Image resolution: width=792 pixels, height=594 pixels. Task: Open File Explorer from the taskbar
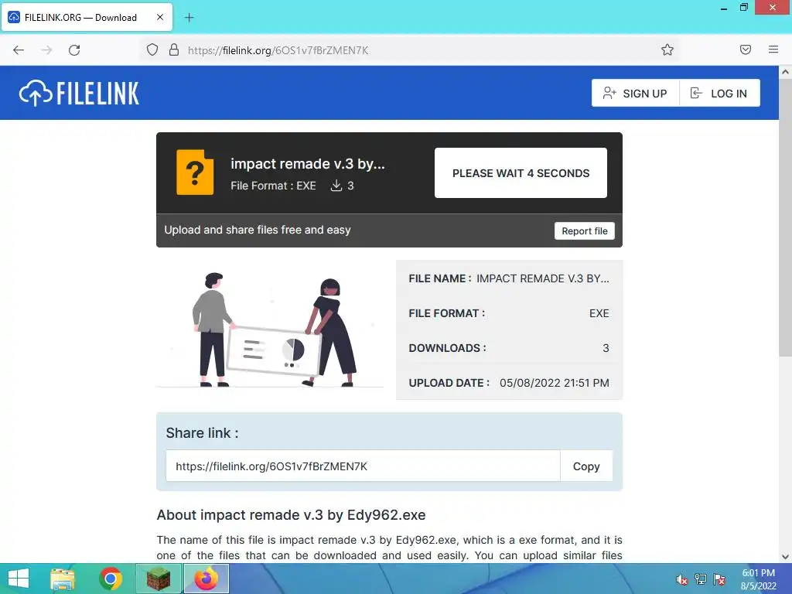click(63, 579)
